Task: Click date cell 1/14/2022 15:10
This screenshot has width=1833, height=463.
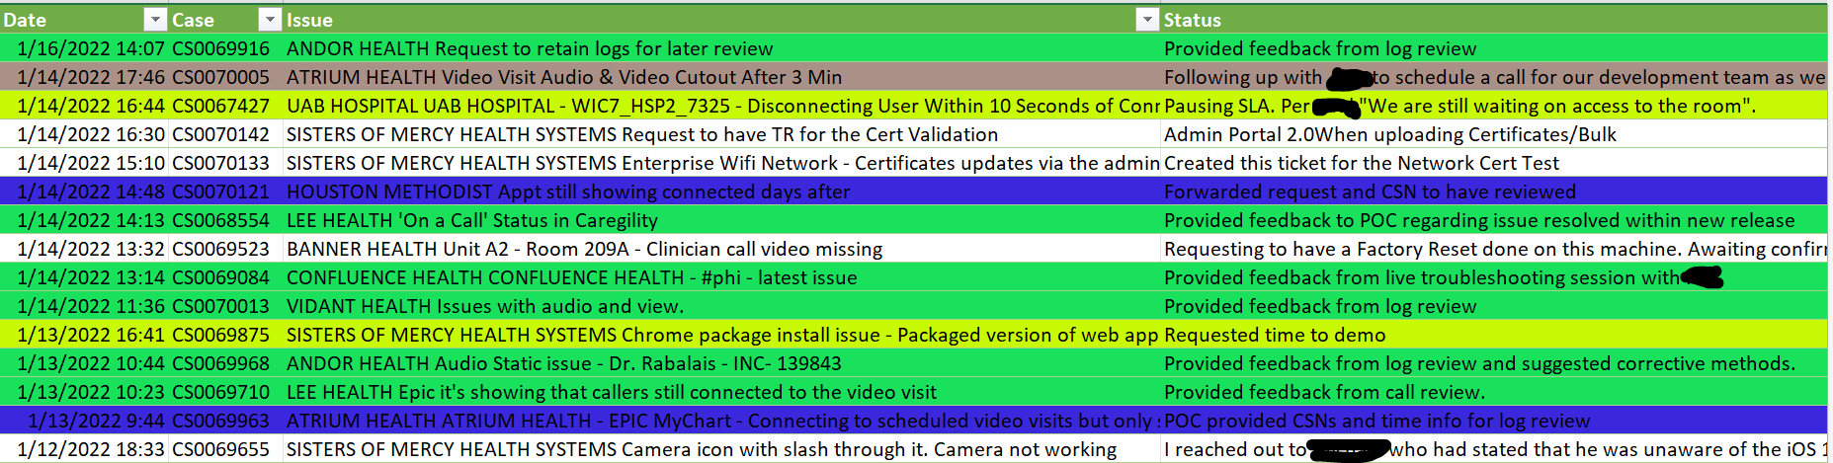Action: click(x=84, y=163)
